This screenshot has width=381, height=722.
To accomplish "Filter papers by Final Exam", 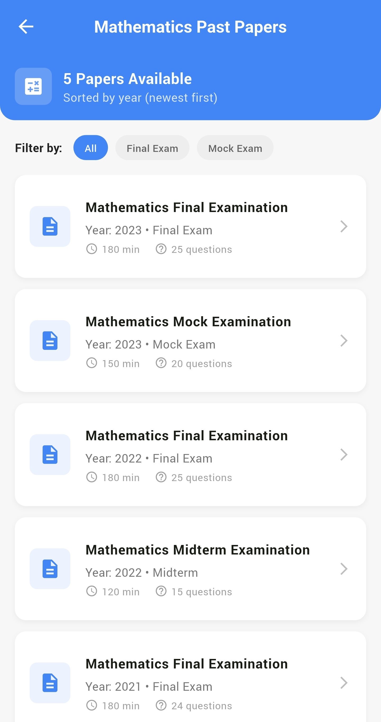I will pos(152,148).
